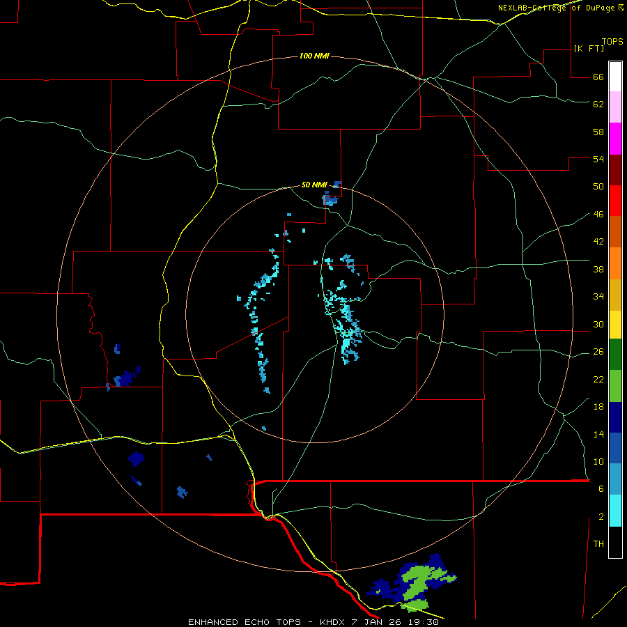Click the ENHANCED ECHO TOPS caption
The image size is (627, 627).
coord(313,622)
